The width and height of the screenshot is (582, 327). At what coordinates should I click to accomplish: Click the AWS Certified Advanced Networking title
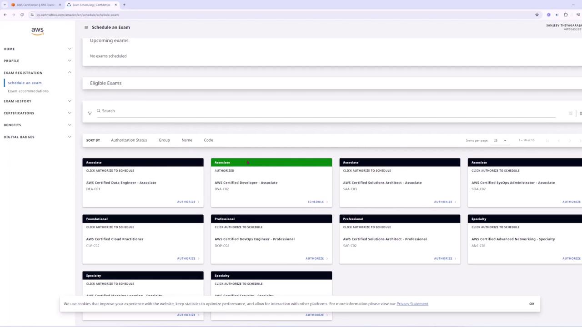pos(513,239)
